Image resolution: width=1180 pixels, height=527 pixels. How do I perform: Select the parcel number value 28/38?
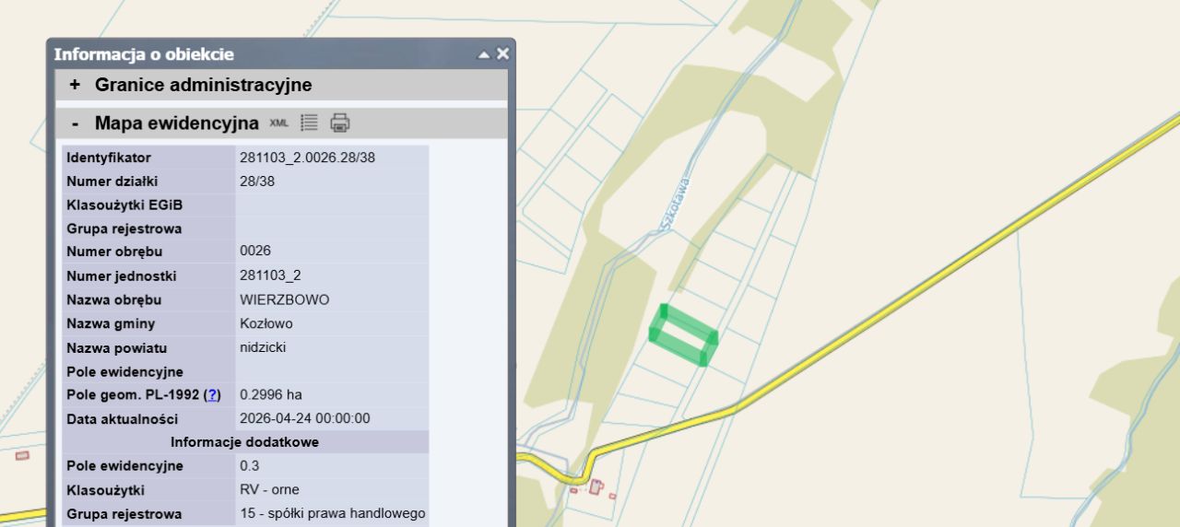[257, 182]
